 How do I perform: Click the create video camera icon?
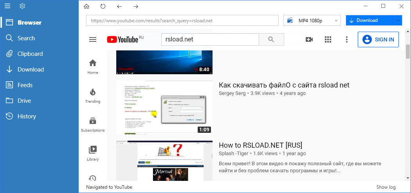[309, 39]
